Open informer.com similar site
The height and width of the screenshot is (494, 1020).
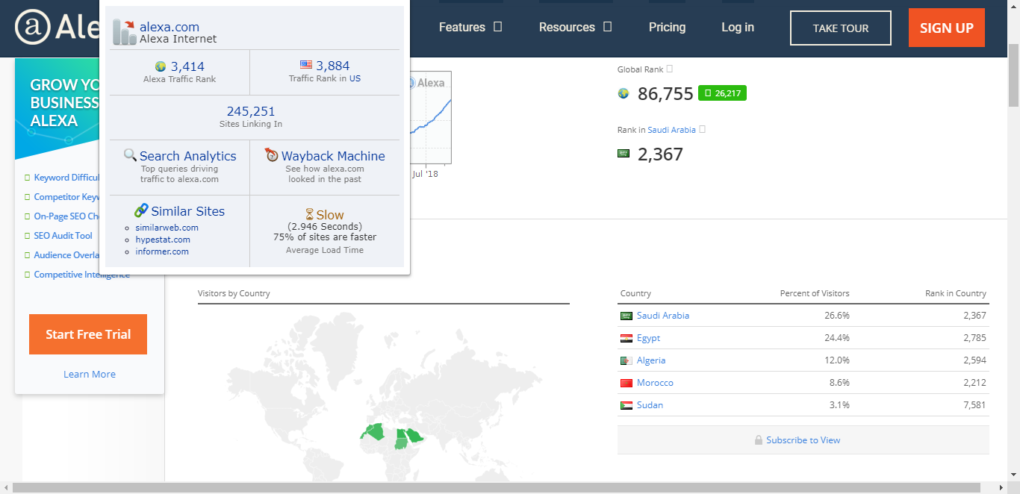[162, 251]
